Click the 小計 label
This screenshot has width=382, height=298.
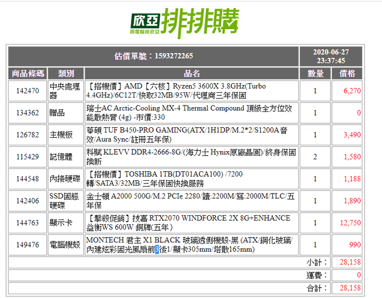[317, 262]
